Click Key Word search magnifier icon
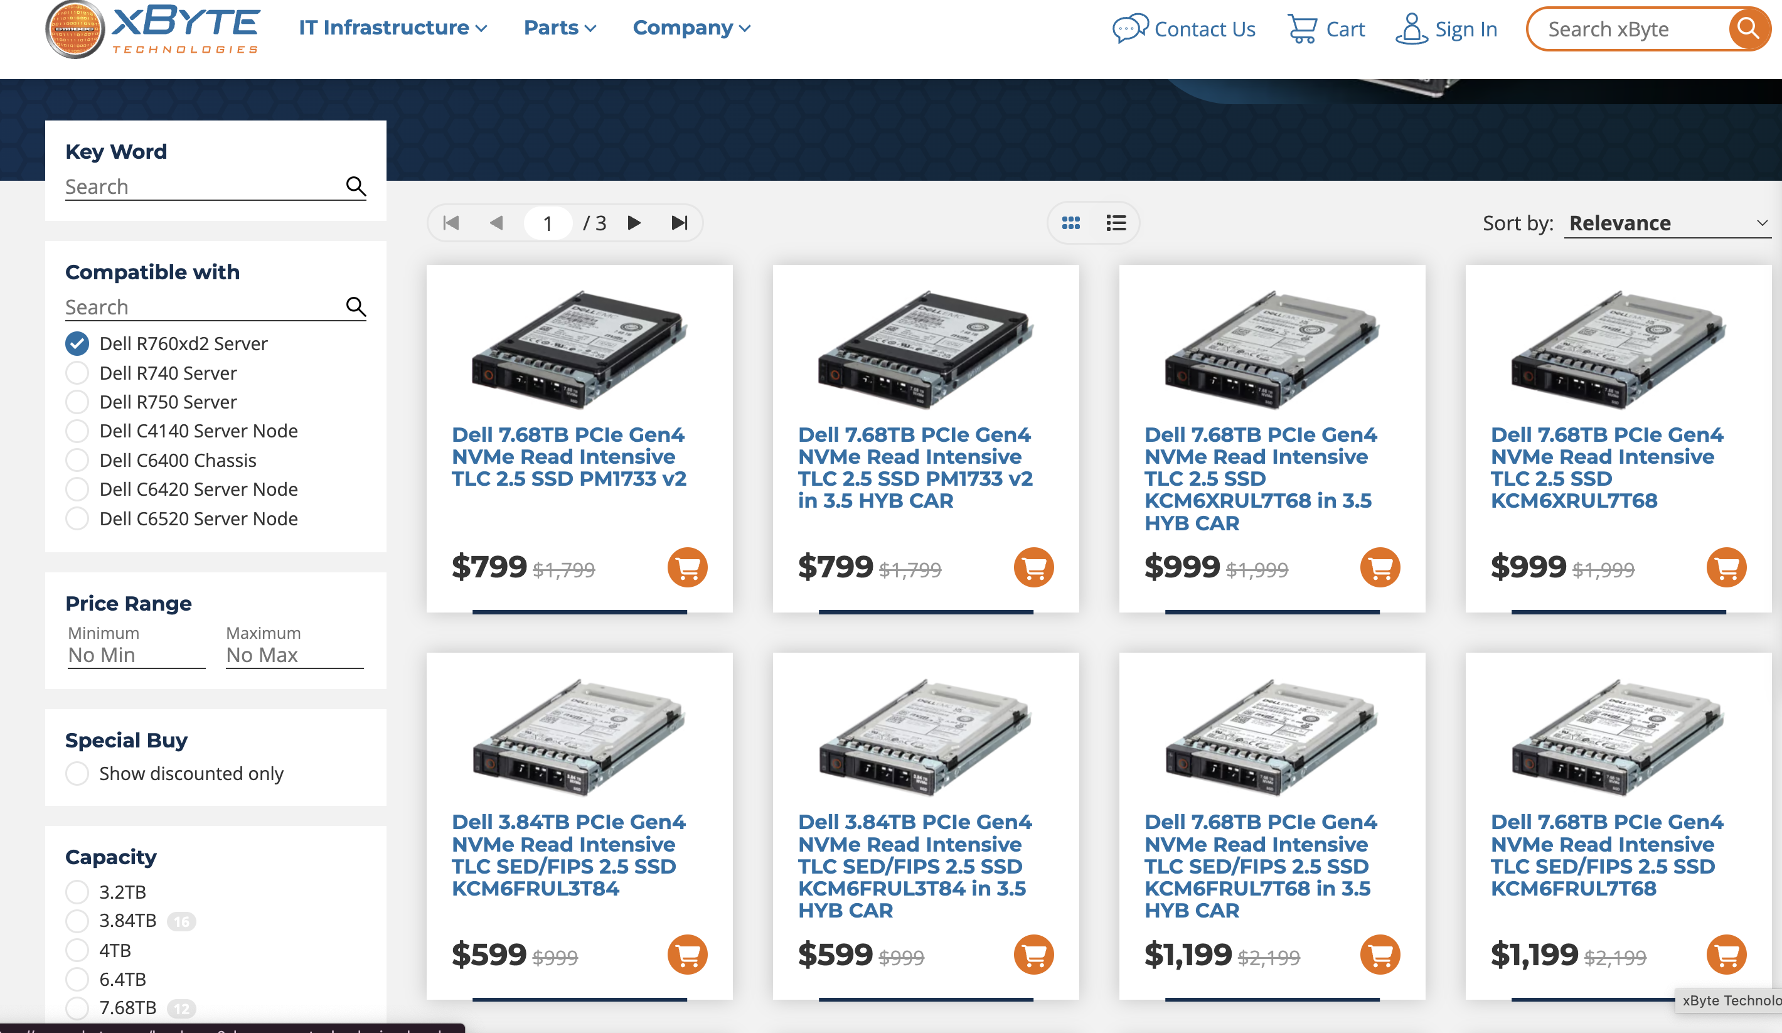 click(x=356, y=186)
